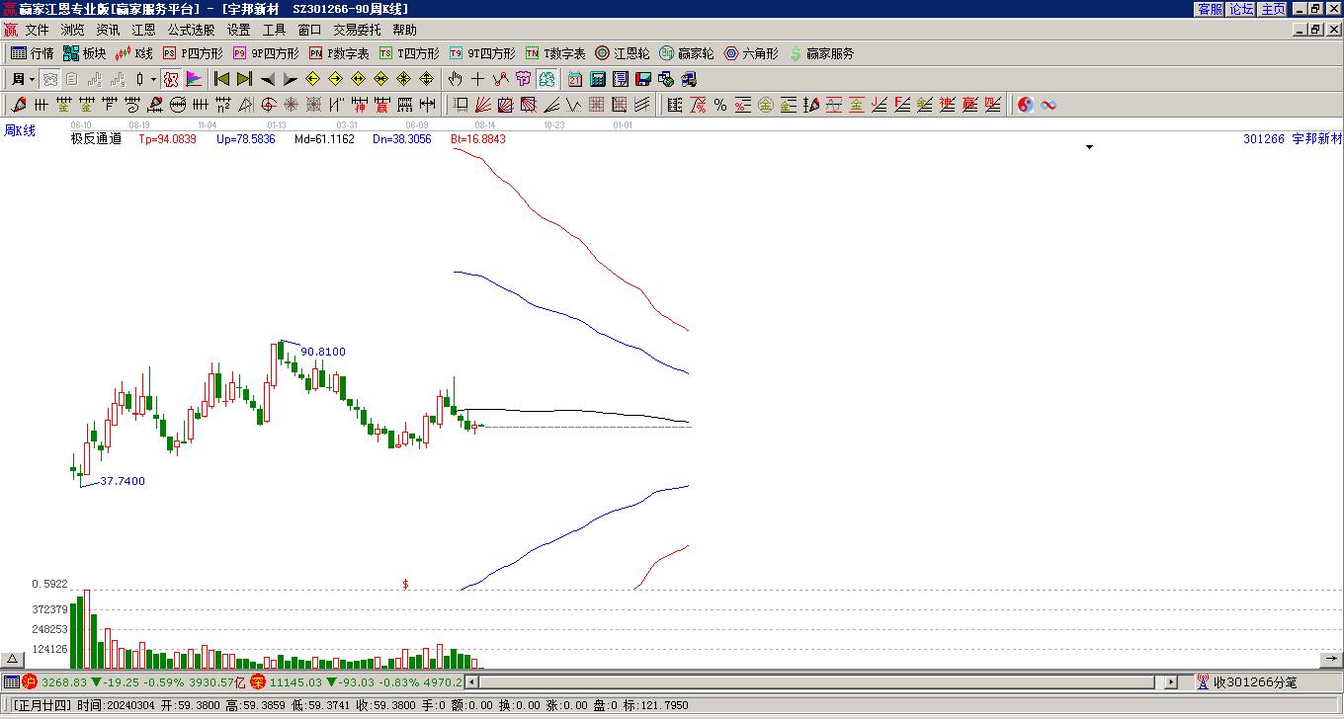The image size is (1344, 719).
Task: Open the 交易委托 menu
Action: [x=357, y=31]
